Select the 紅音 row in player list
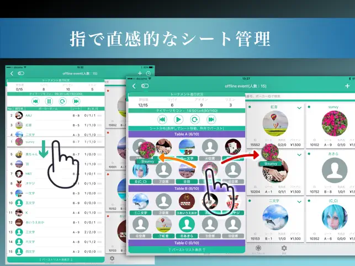 point(56,125)
